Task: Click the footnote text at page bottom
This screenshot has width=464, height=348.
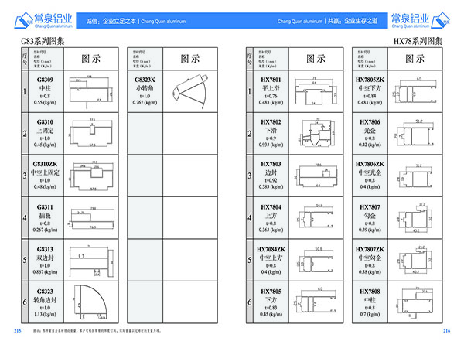Action: (97, 331)
